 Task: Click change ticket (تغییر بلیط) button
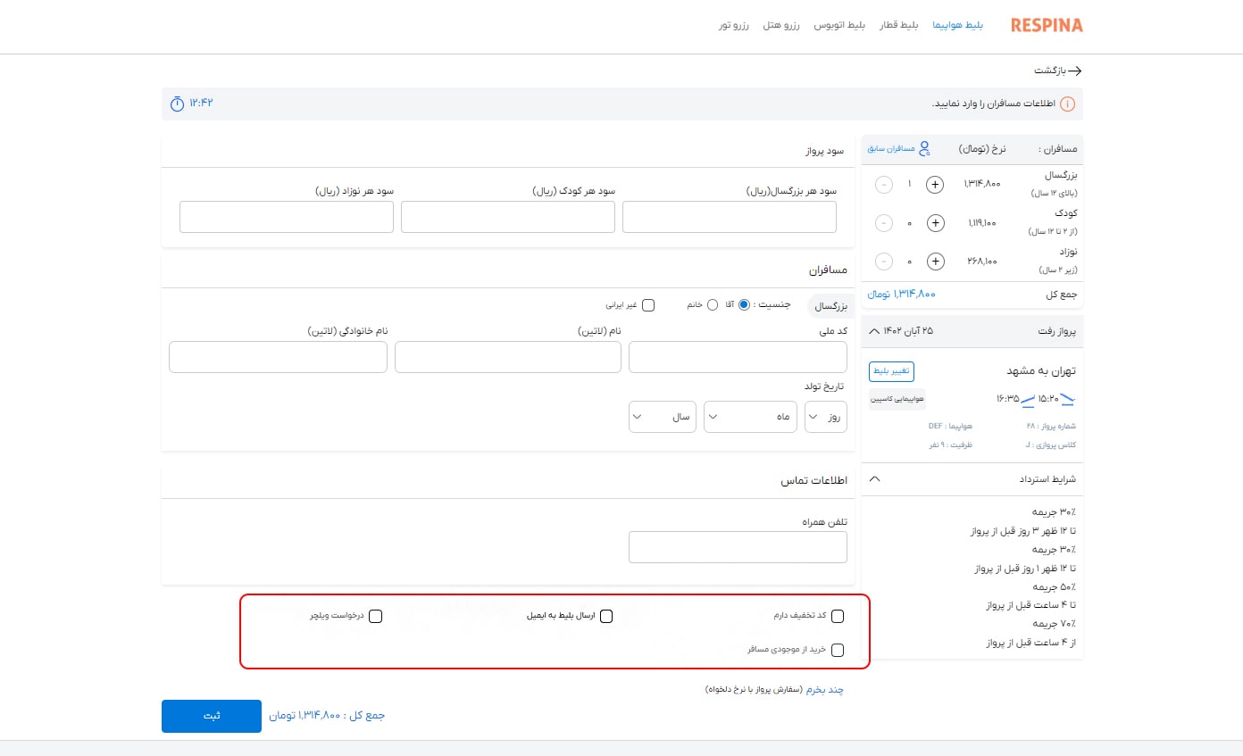(891, 370)
